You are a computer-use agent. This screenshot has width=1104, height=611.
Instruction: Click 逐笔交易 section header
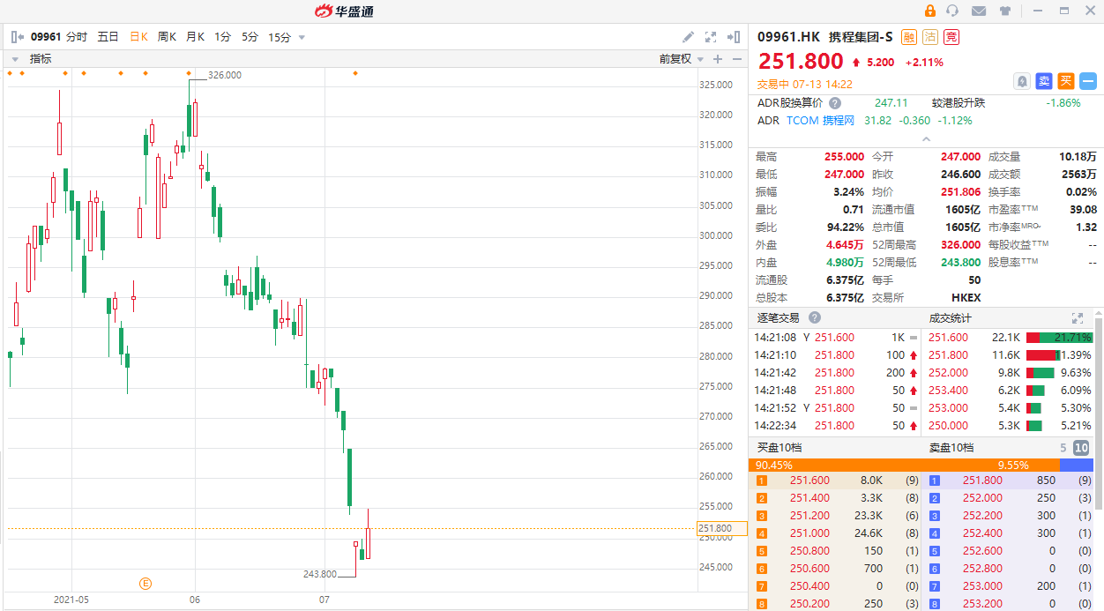778,317
